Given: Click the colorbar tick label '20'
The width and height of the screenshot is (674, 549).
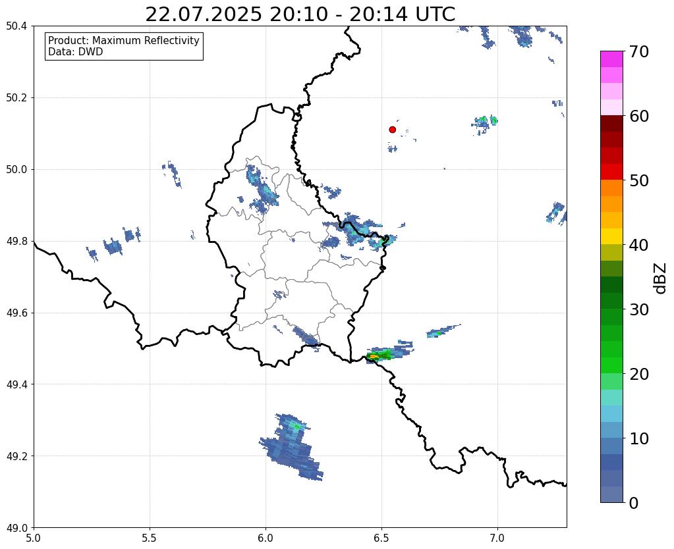Looking at the screenshot, I should [x=639, y=374].
